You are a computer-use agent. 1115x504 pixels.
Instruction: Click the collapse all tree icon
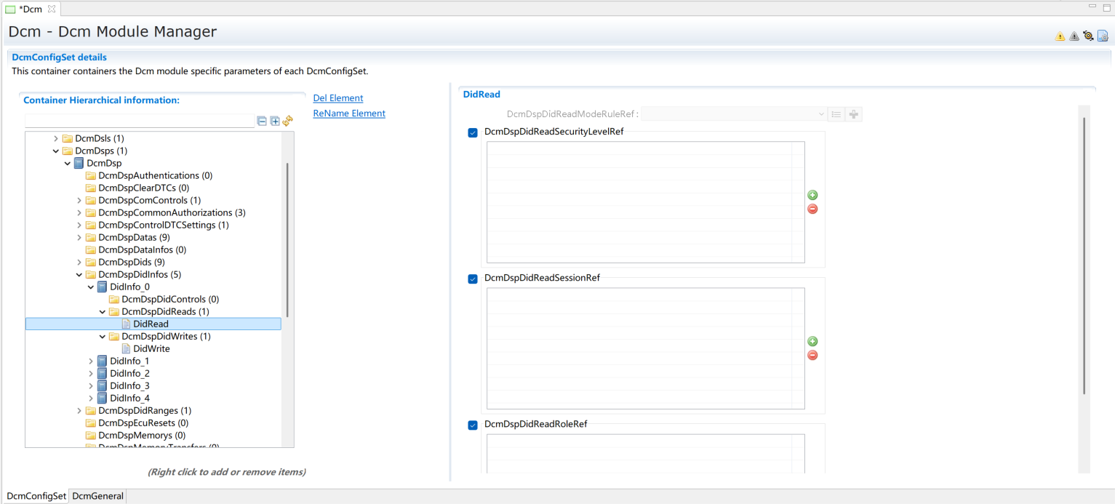(262, 121)
